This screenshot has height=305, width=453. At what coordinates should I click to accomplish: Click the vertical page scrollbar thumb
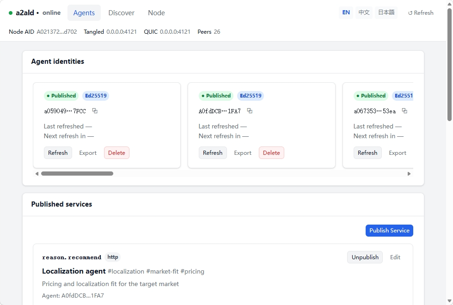449,64
